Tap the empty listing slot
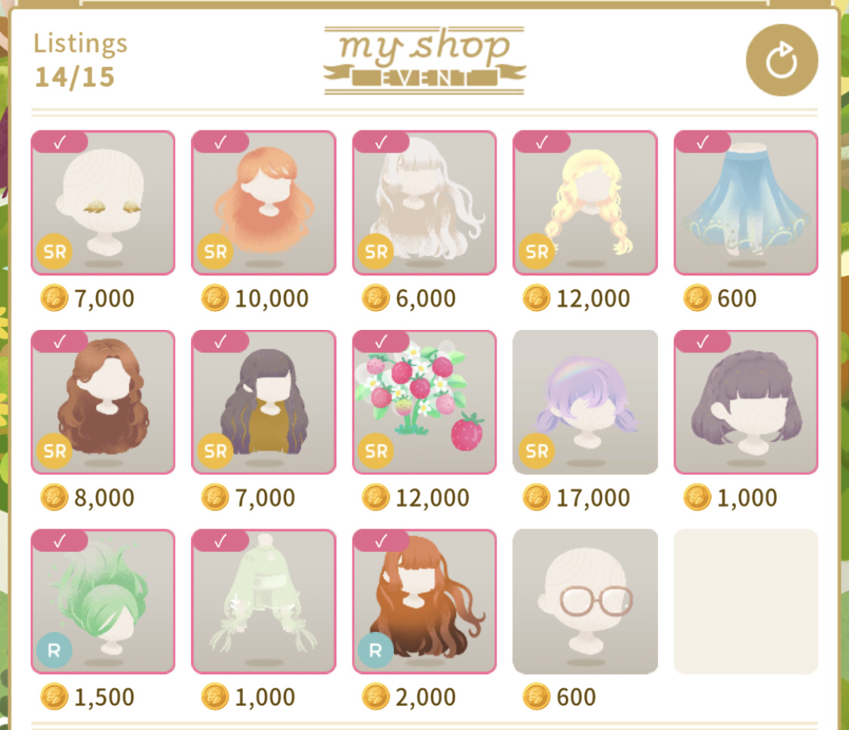Image resolution: width=849 pixels, height=730 pixels. 746,601
